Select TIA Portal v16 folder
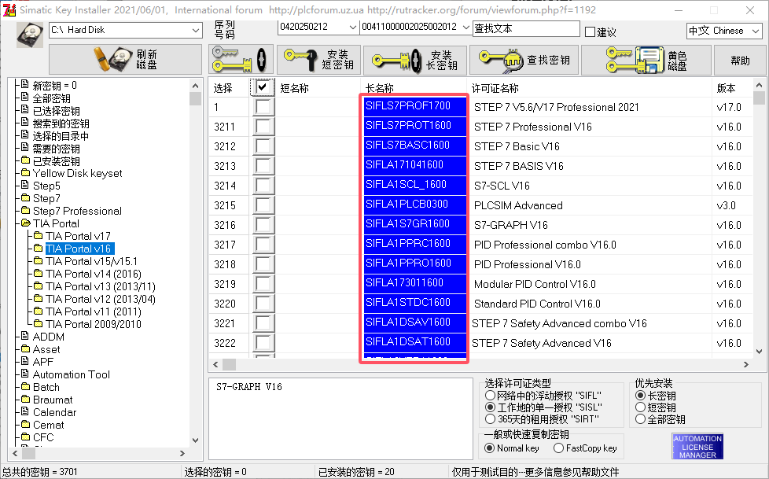 [79, 249]
